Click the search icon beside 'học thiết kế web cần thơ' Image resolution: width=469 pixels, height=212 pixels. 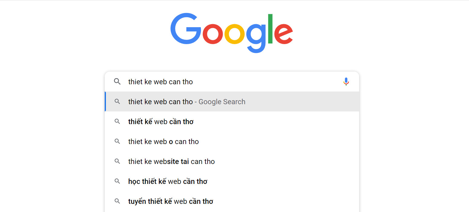click(117, 181)
